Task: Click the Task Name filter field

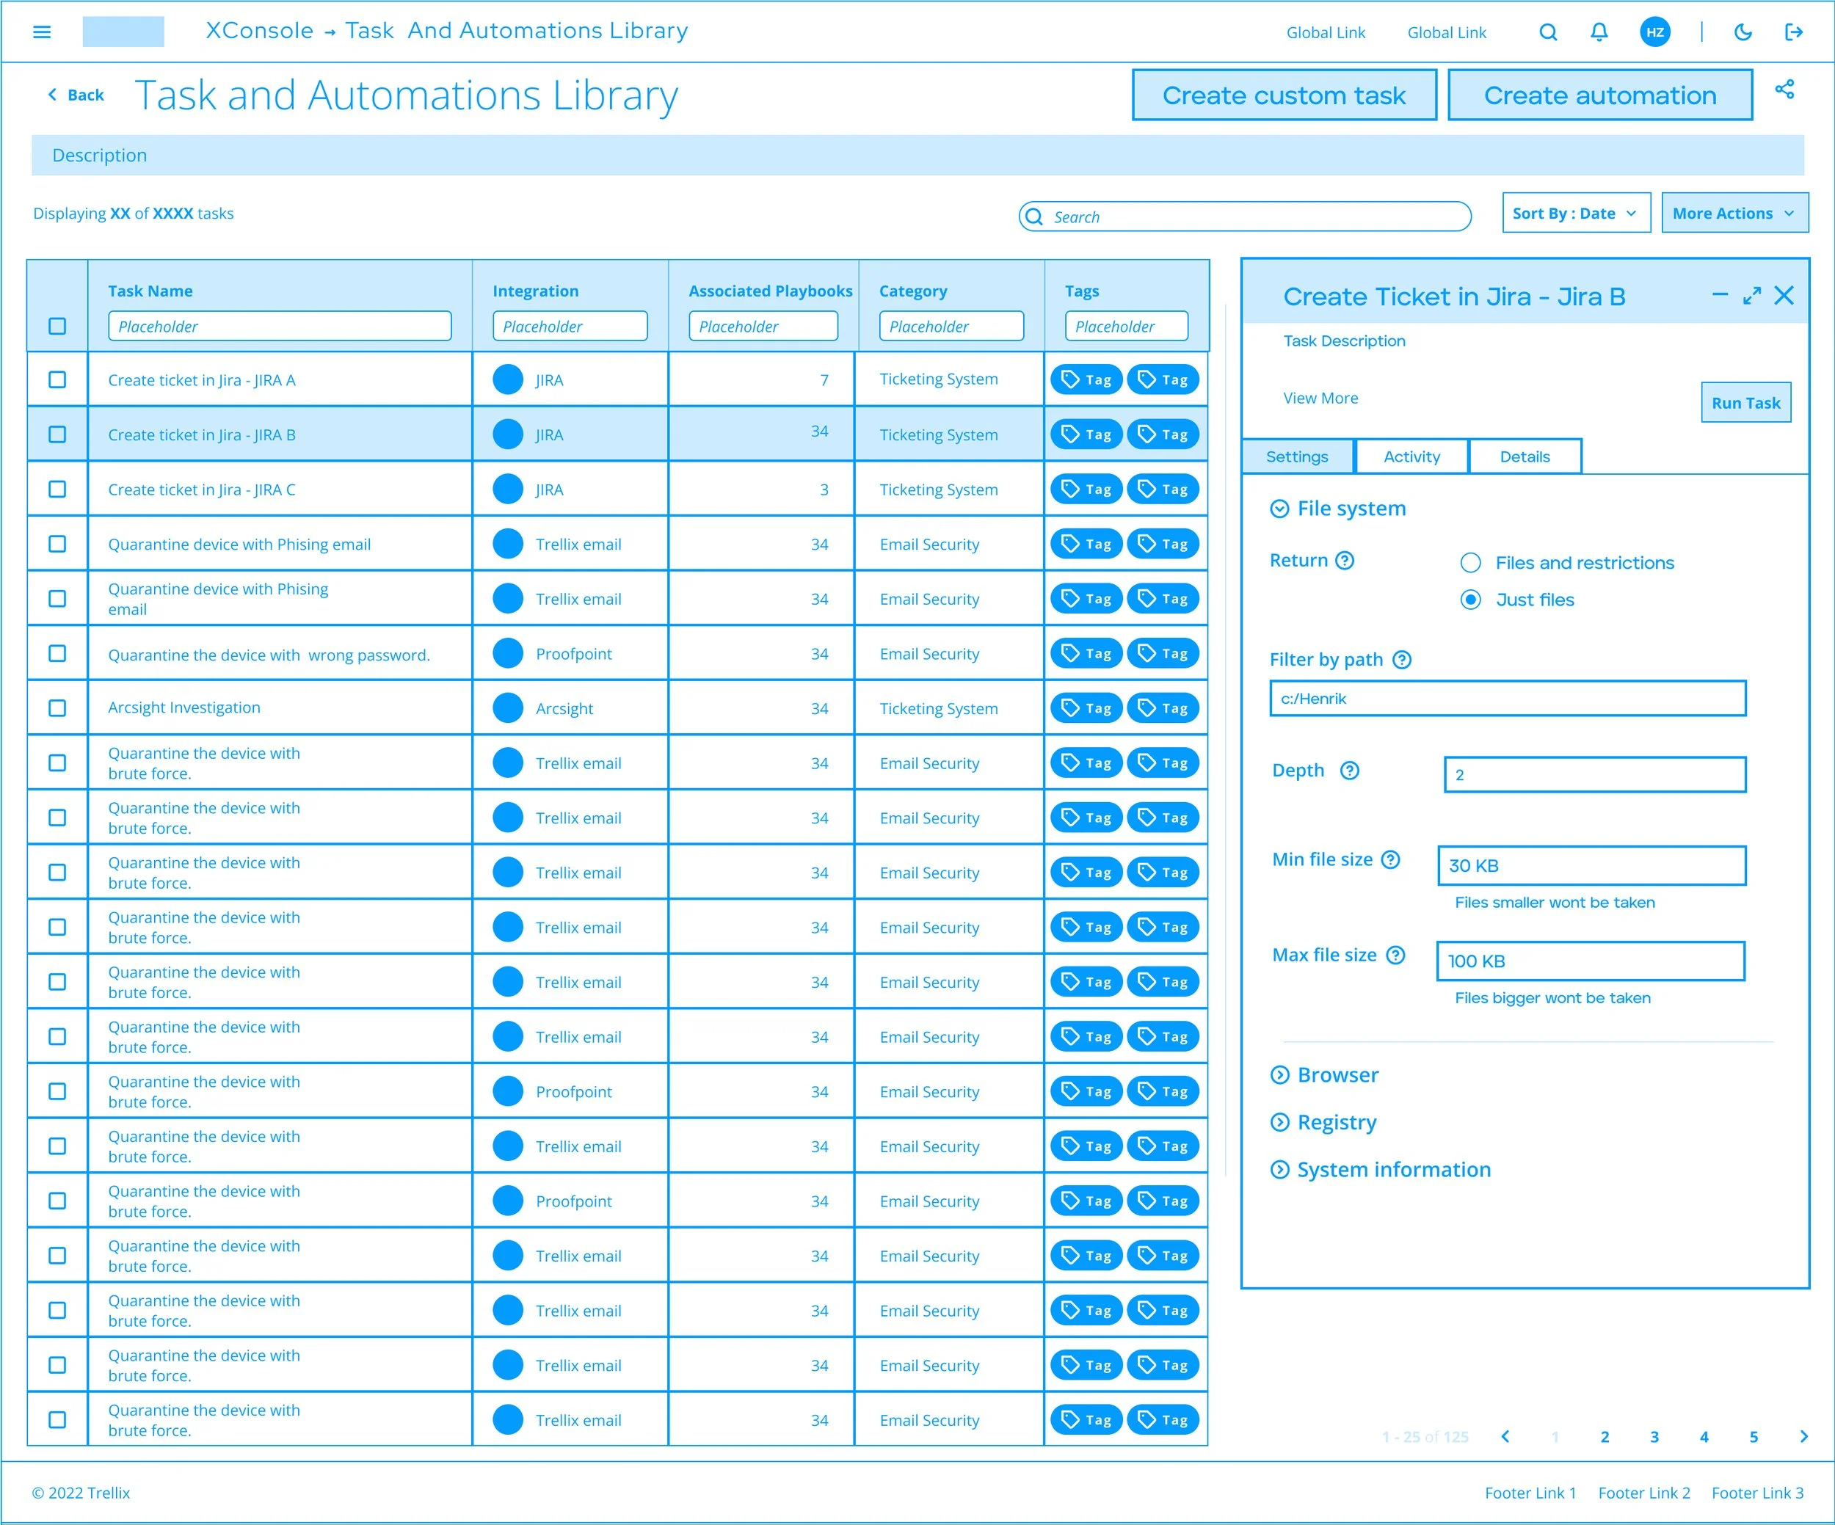Action: (x=280, y=326)
